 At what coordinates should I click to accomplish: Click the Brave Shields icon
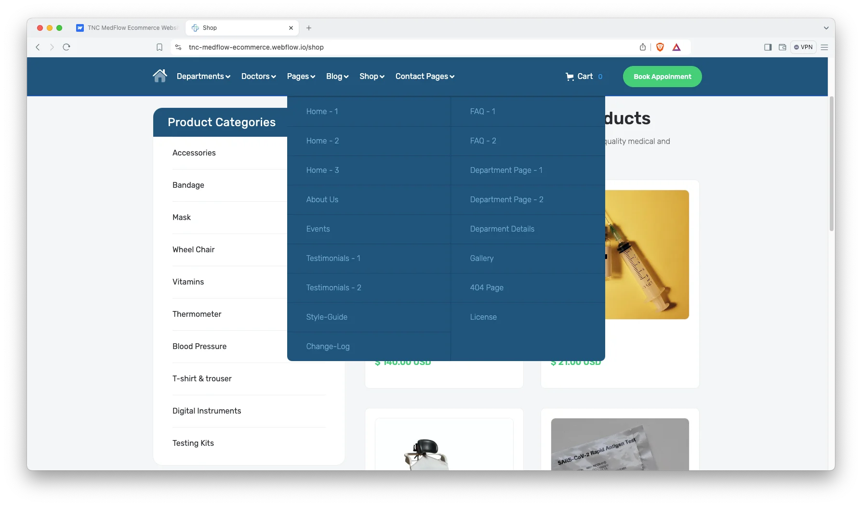point(660,47)
